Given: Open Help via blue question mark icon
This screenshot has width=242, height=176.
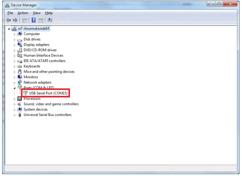Looking at the screenshot, I should tap(34, 20).
